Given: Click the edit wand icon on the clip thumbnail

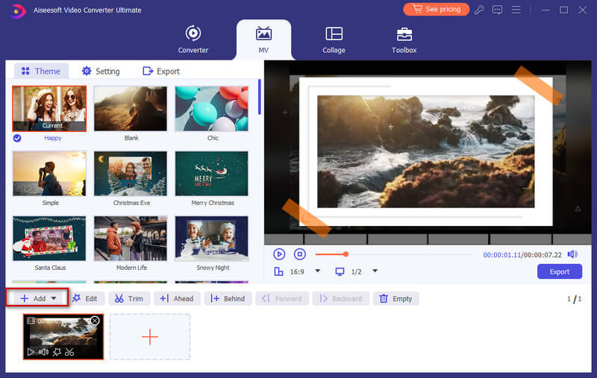Looking at the screenshot, I should pos(57,352).
